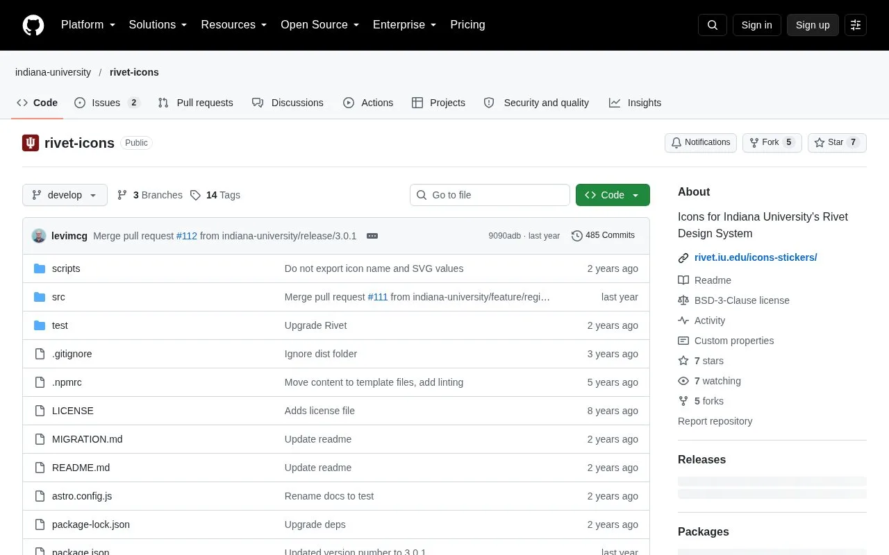Click the pulse icon beside Activity
Screen dimensions: 889x555
pyautogui.click(x=683, y=321)
